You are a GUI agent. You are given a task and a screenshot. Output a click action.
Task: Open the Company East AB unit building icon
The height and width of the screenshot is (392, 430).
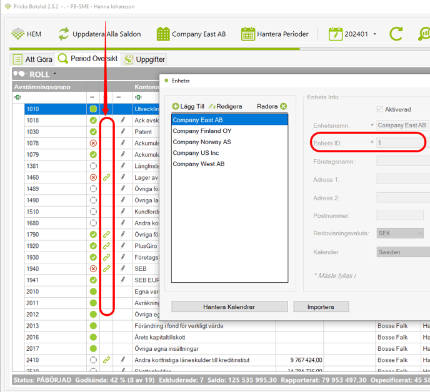tap(163, 34)
